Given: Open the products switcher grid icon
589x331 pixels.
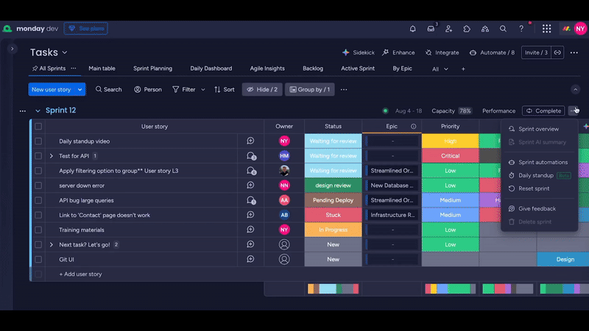Looking at the screenshot, I should [546, 29].
